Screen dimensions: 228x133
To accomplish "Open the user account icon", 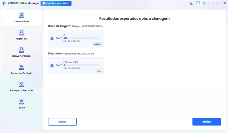I will (191, 3).
